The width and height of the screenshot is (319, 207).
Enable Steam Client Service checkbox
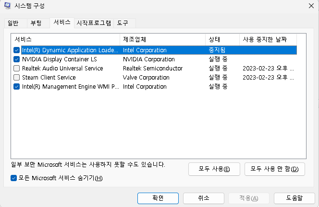coord(16,78)
